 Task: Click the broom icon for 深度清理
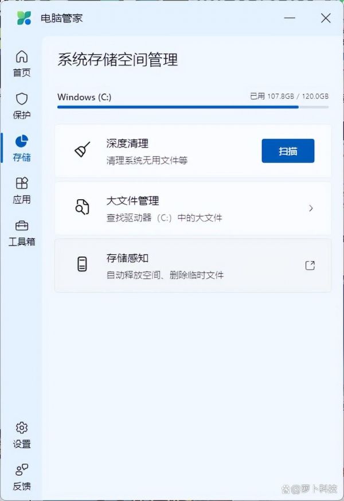[83, 150]
